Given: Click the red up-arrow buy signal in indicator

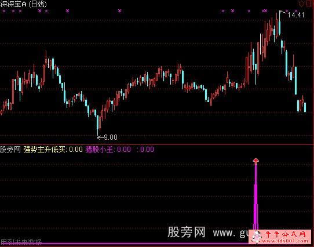Looking at the screenshot, I should click(255, 161).
